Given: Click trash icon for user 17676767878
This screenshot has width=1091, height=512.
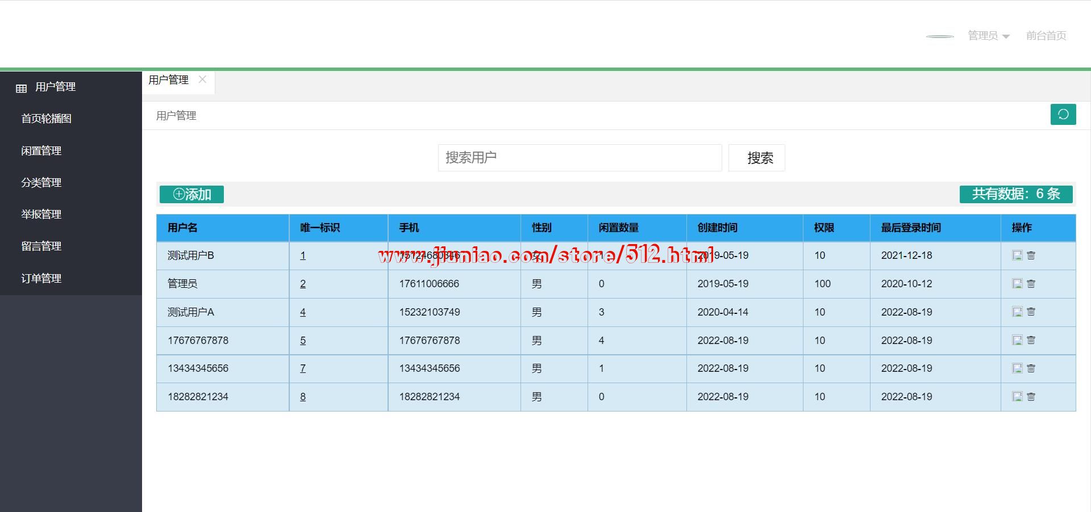Looking at the screenshot, I should (x=1031, y=340).
